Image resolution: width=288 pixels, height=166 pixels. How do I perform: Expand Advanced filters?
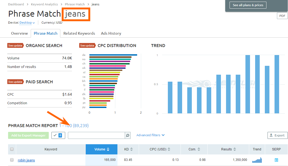[x=150, y=135]
